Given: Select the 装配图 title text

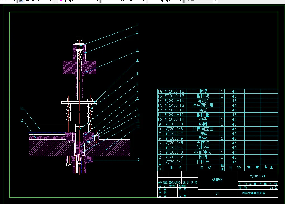Looking at the screenshot, I should 217,180.
